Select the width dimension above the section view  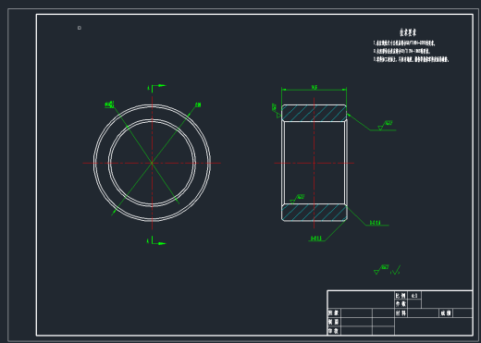[x=314, y=88]
